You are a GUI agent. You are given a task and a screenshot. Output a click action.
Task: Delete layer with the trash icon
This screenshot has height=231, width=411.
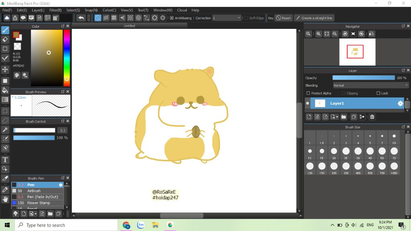[x=372, y=117]
